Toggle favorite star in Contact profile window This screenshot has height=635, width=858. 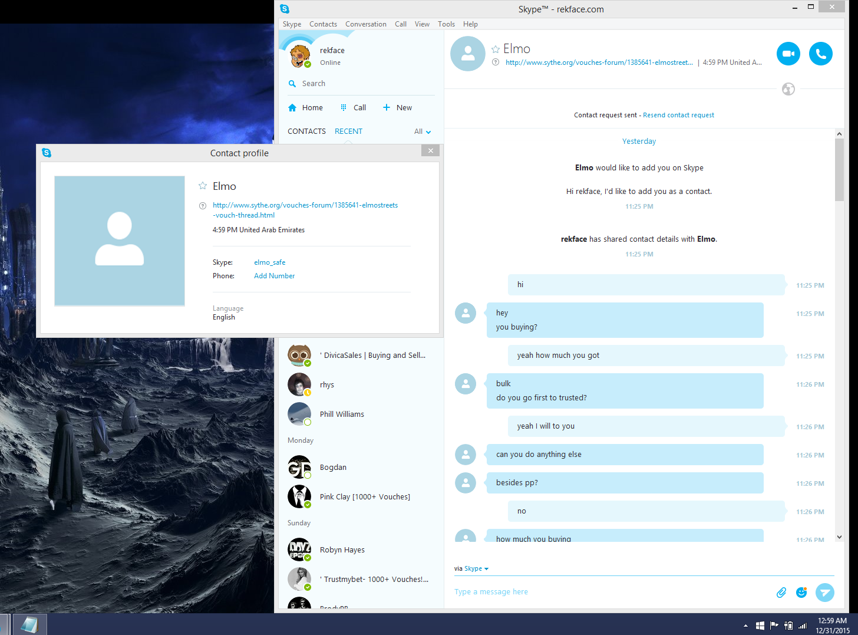(203, 186)
